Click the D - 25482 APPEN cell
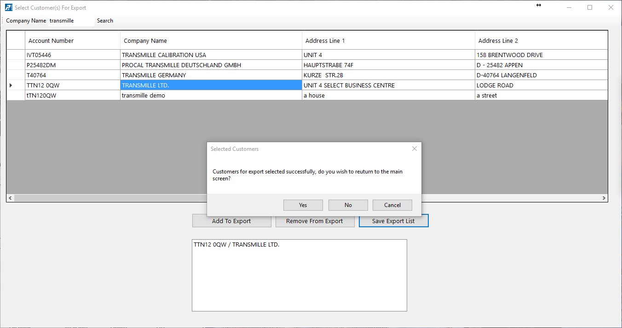The image size is (622, 328). (541, 65)
